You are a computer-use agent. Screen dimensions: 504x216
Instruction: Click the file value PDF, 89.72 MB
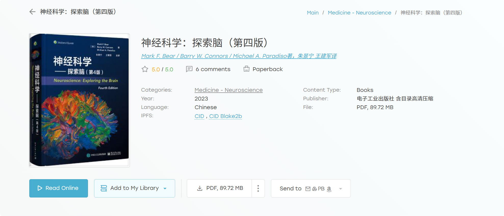tap(375, 107)
